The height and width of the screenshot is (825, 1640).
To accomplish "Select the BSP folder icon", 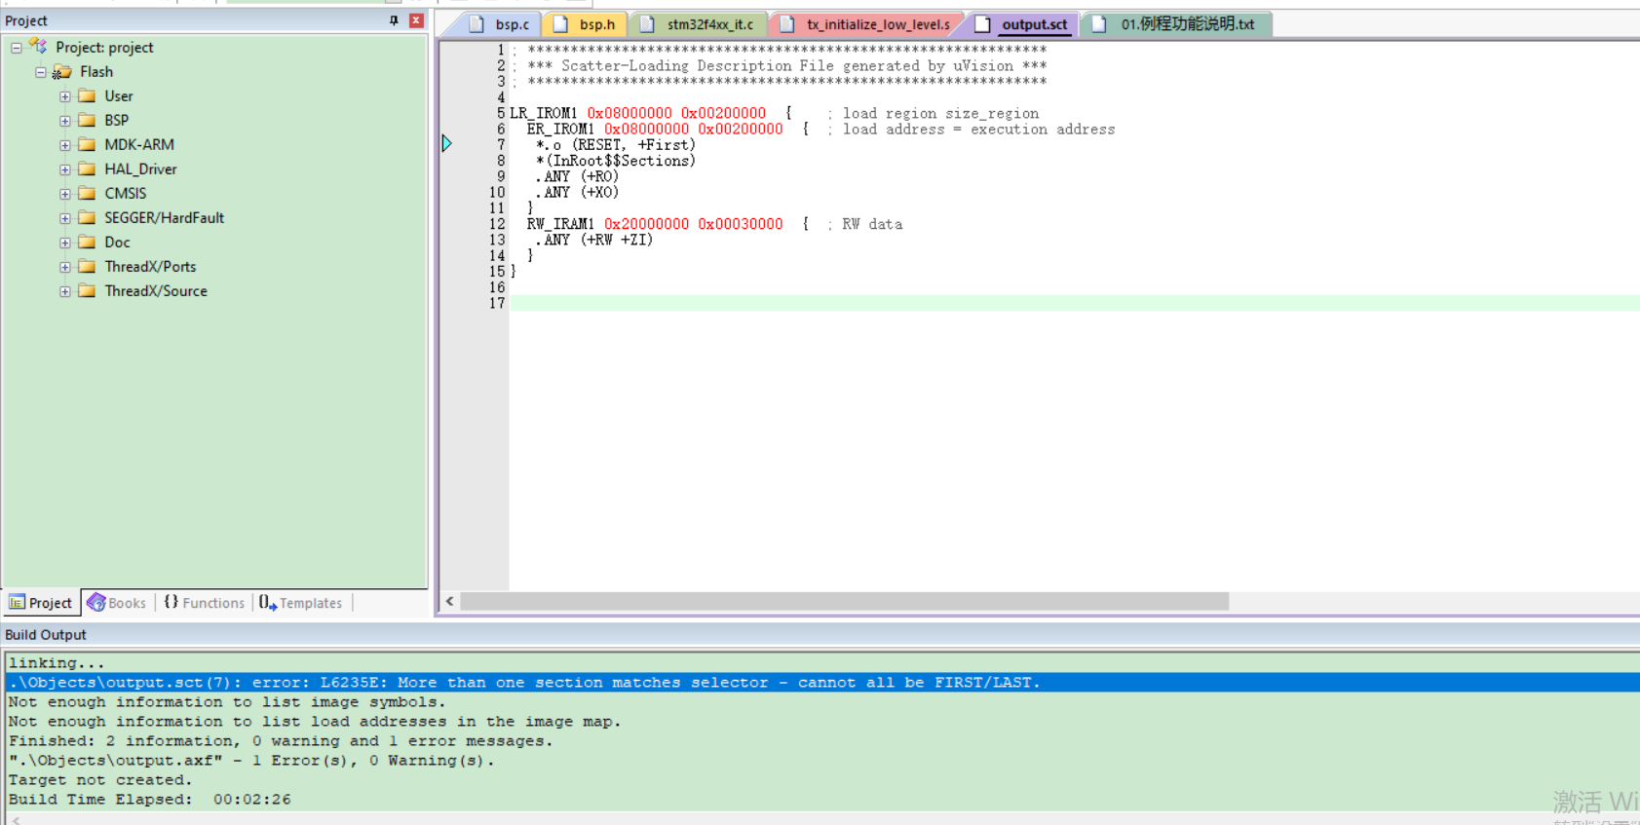I will pos(87,120).
